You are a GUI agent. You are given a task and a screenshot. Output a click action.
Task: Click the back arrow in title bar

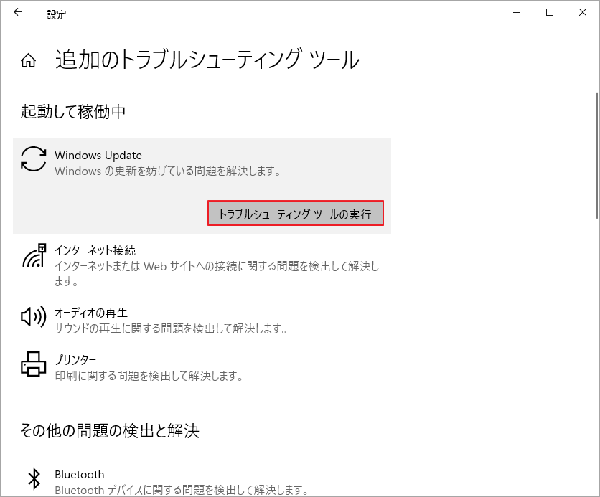[x=18, y=13]
